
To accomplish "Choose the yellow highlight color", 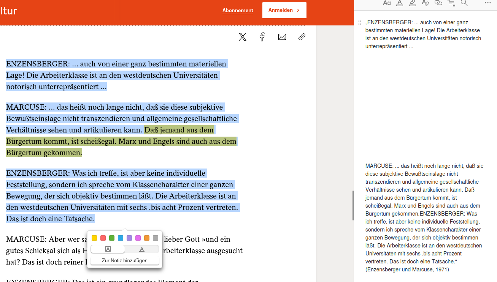I will (x=94, y=238).
